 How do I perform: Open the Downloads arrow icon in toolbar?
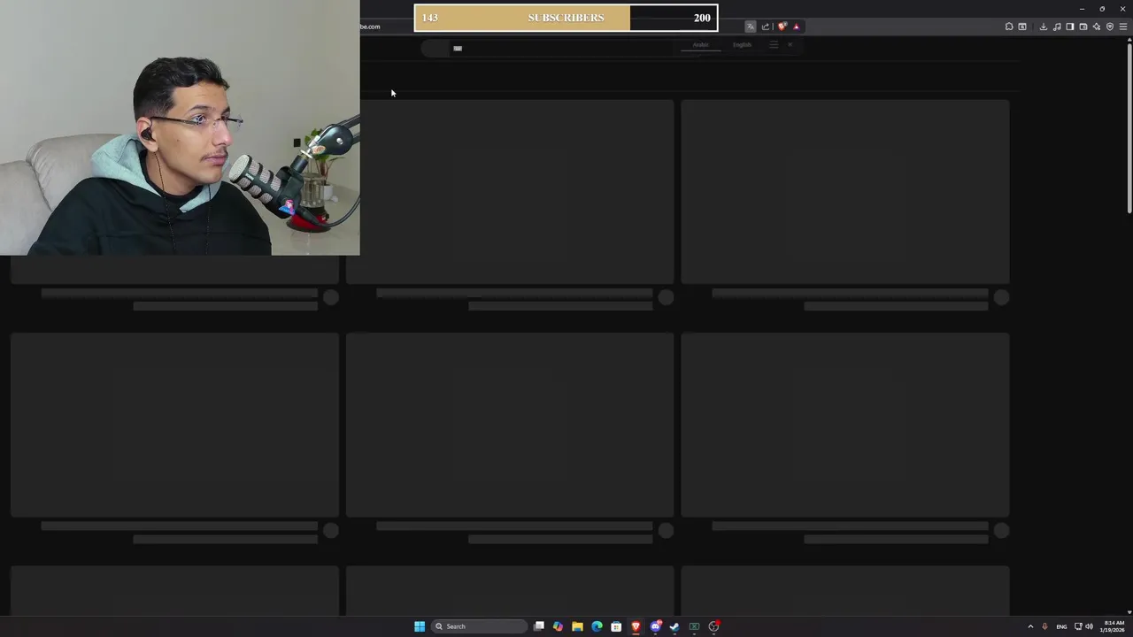click(x=1044, y=27)
